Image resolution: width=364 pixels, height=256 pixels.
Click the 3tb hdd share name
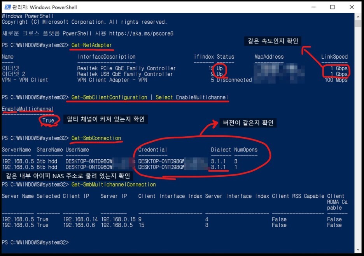click(47, 161)
